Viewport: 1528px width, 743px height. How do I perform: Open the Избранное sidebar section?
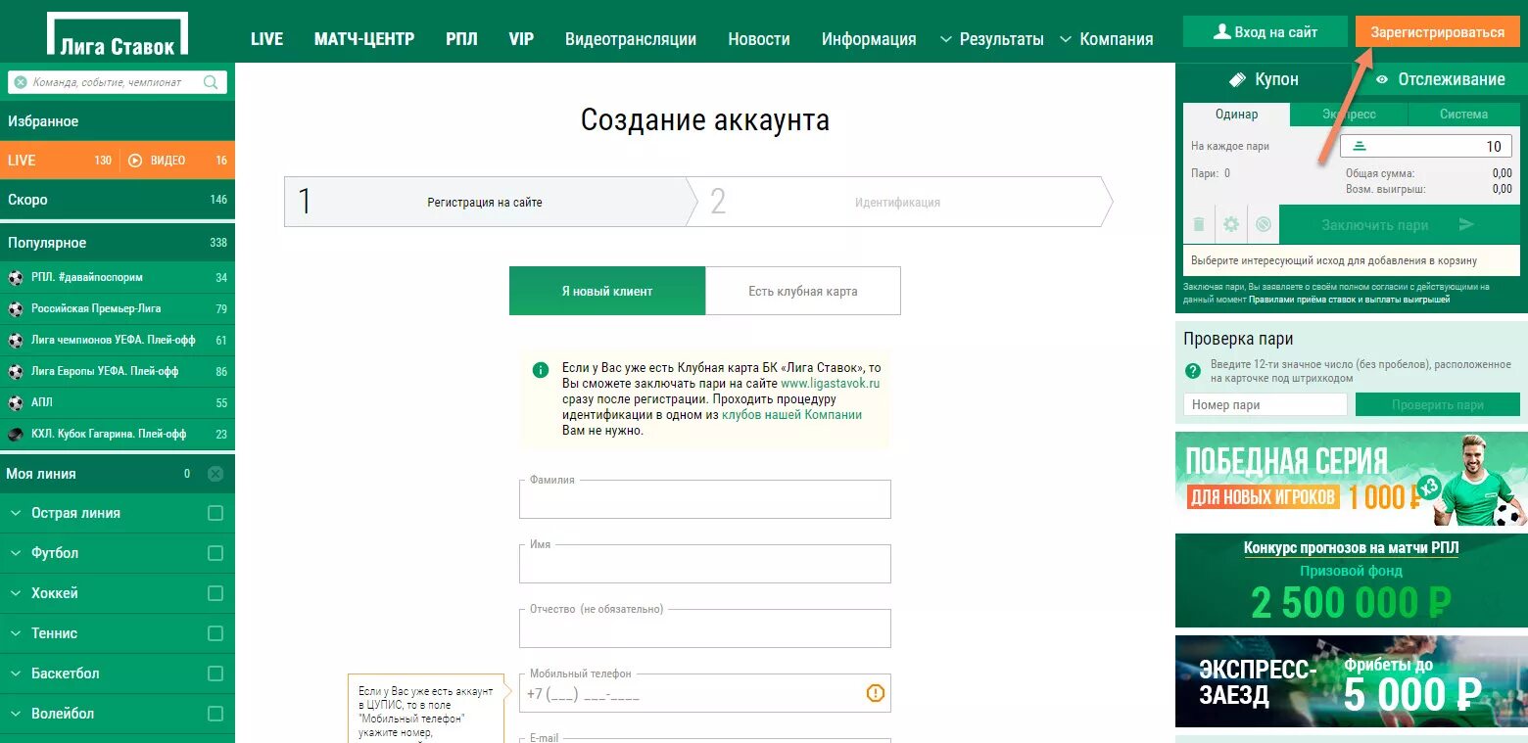pos(118,121)
